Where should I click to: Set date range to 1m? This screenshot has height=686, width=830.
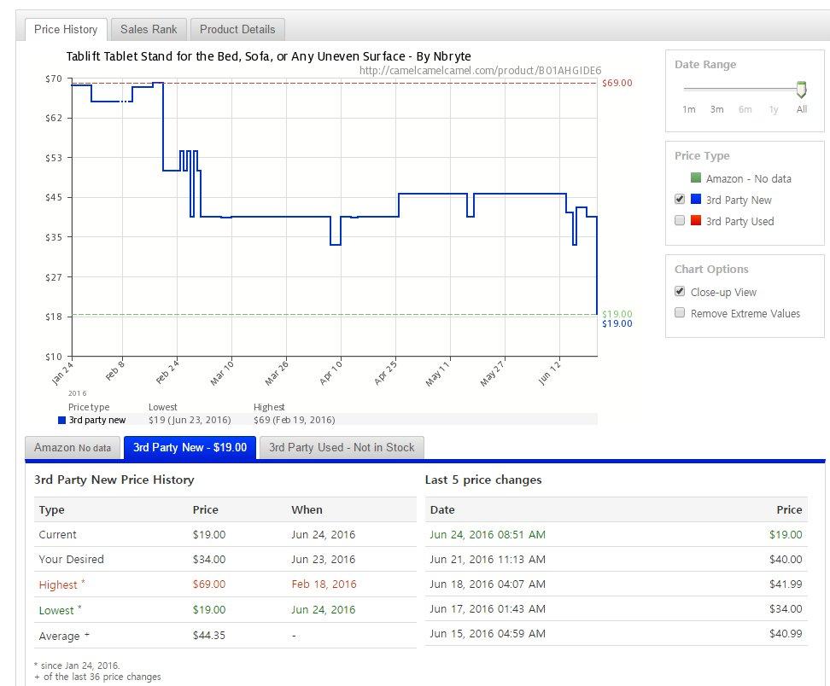pyautogui.click(x=689, y=109)
